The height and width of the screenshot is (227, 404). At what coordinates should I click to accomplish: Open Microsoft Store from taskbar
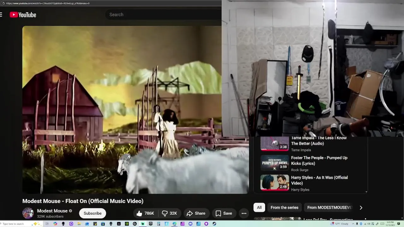(103, 224)
